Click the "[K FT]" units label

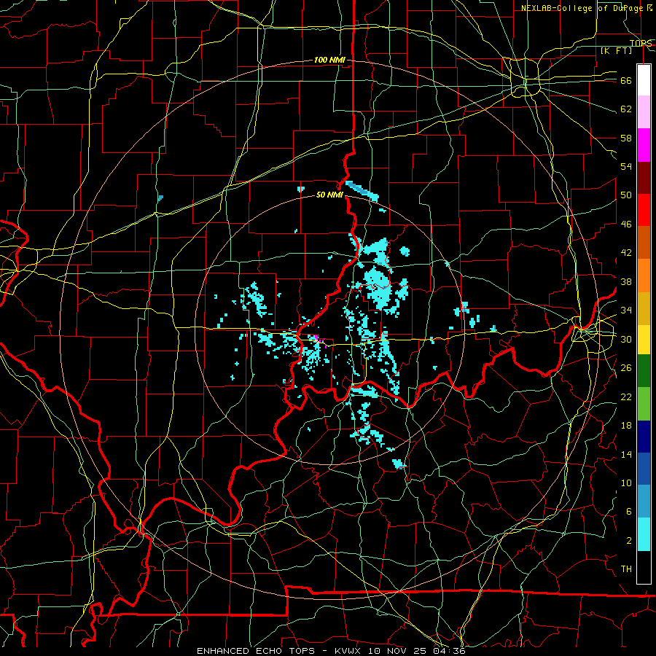pyautogui.click(x=616, y=50)
